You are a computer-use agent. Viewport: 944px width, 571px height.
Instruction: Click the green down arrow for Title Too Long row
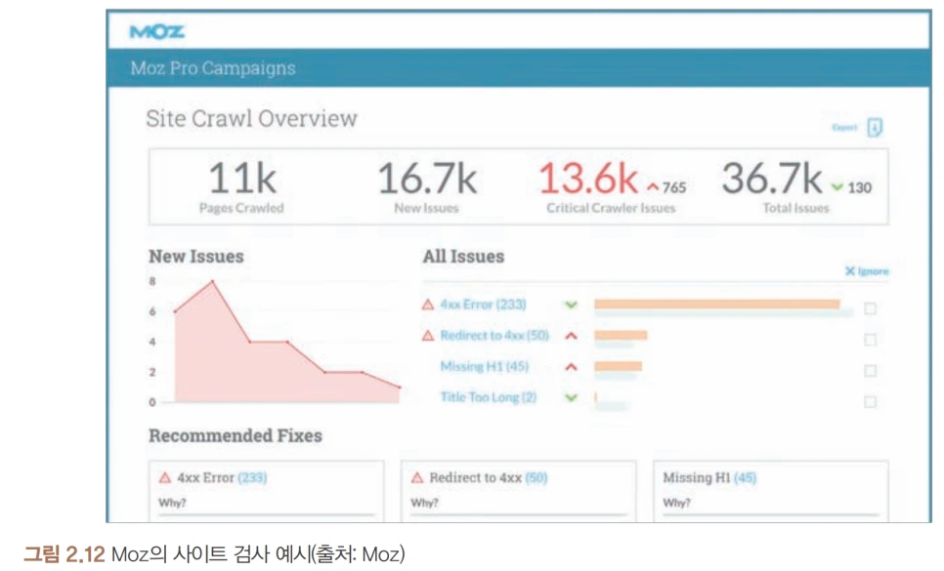(572, 398)
